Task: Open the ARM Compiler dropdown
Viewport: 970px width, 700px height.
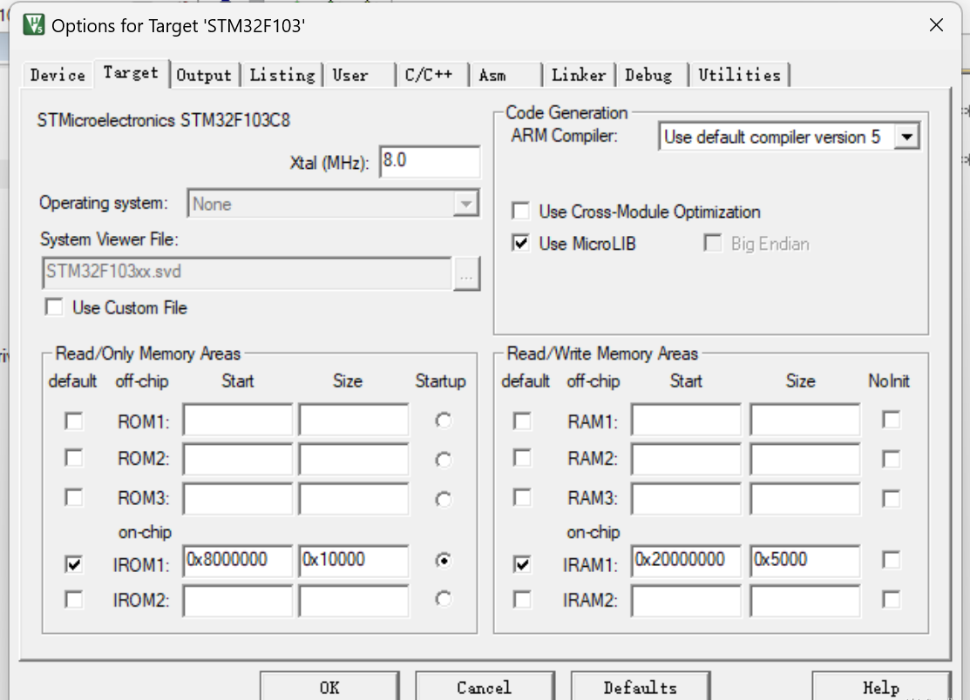Action: 907,136
